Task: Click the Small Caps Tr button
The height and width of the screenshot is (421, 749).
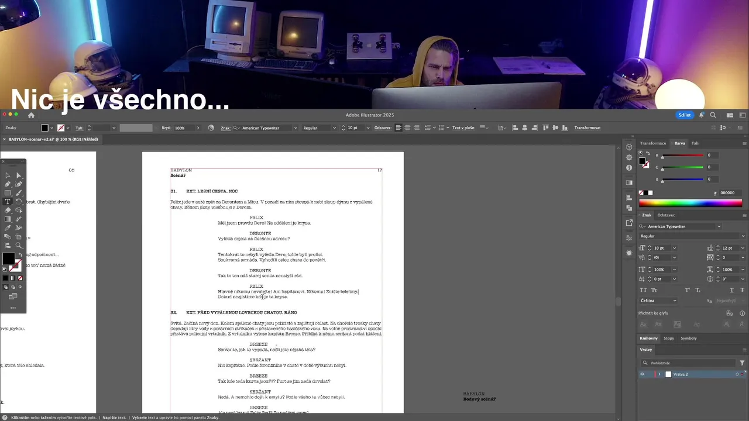Action: tap(654, 290)
